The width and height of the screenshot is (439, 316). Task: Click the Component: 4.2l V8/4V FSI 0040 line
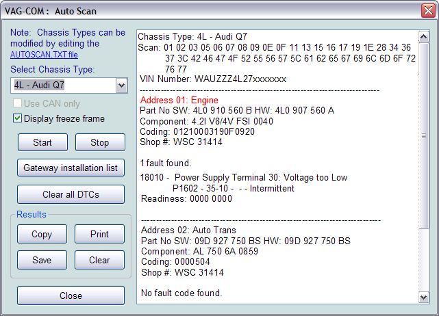(206, 121)
